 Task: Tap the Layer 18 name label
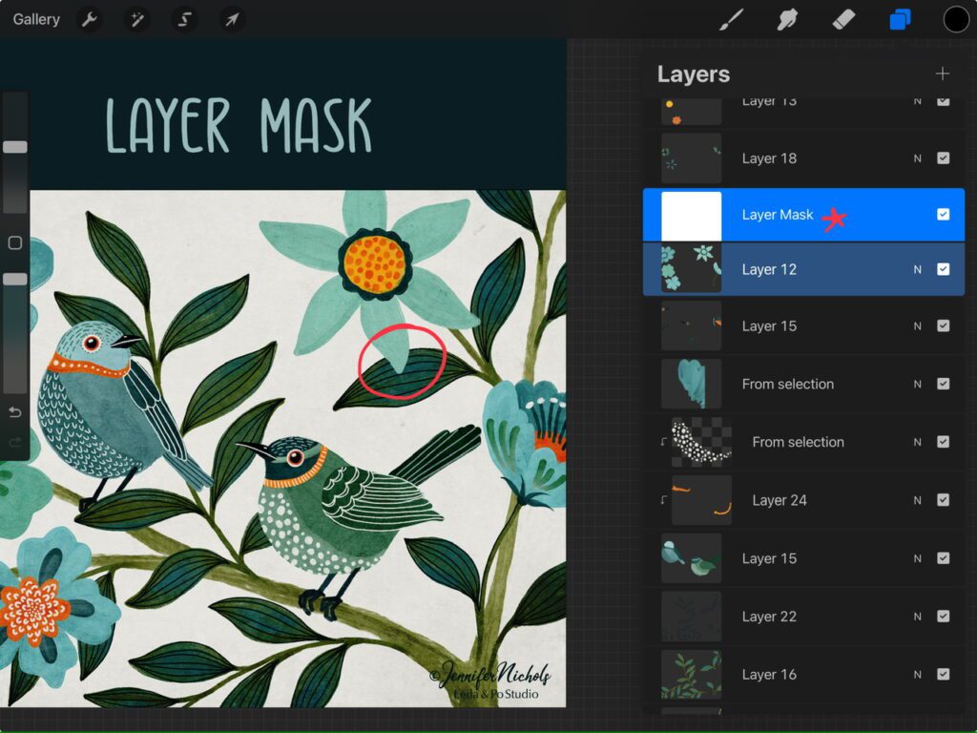click(x=769, y=158)
